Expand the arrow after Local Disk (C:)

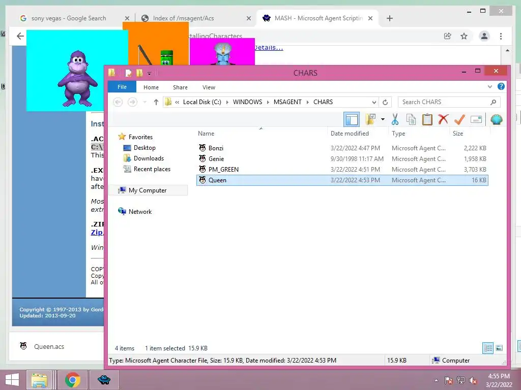[227, 102]
